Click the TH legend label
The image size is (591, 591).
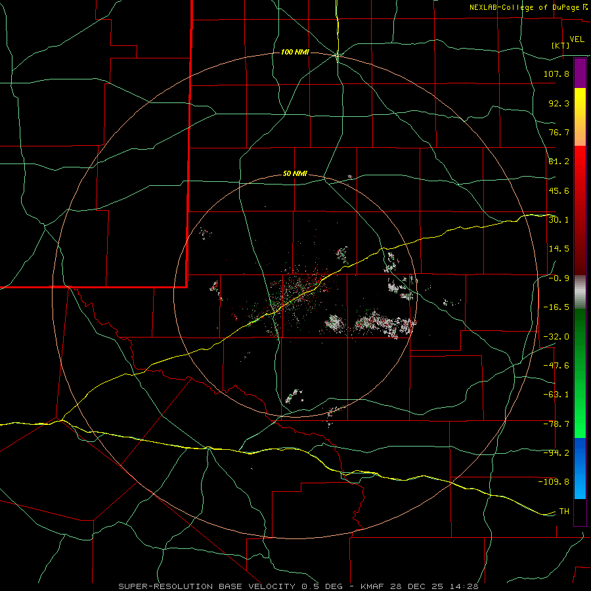coord(564,512)
